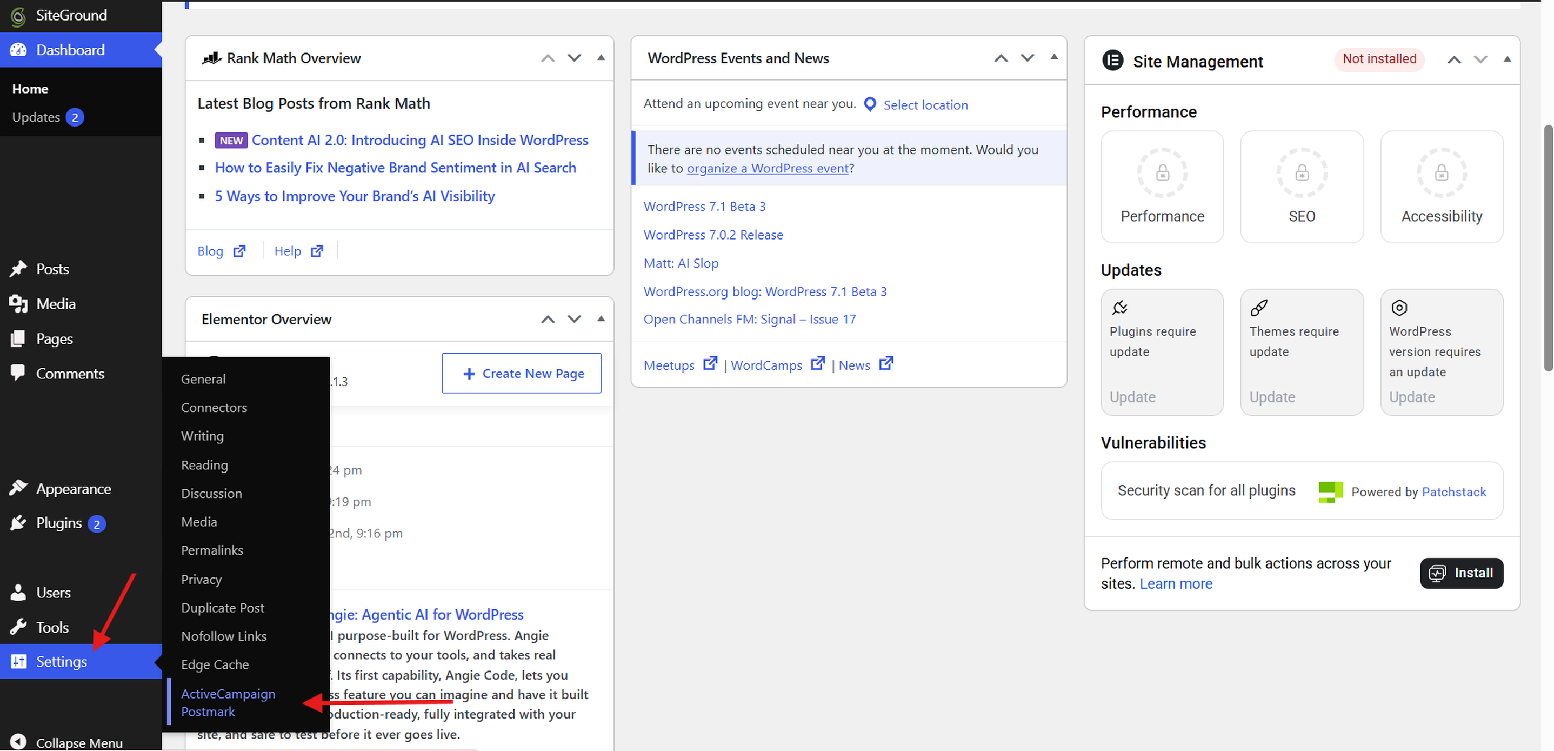The height and width of the screenshot is (751, 1554).
Task: Open Connectors in the Settings submenu
Action: (x=214, y=407)
